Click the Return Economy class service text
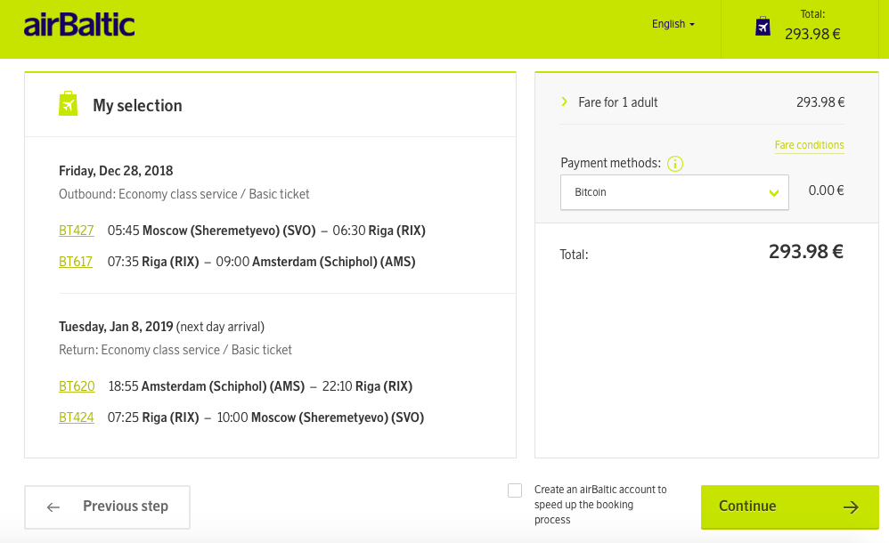889x543 pixels. click(175, 350)
